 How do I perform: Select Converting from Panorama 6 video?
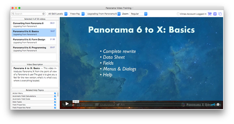pyautogui.click(x=34, y=25)
